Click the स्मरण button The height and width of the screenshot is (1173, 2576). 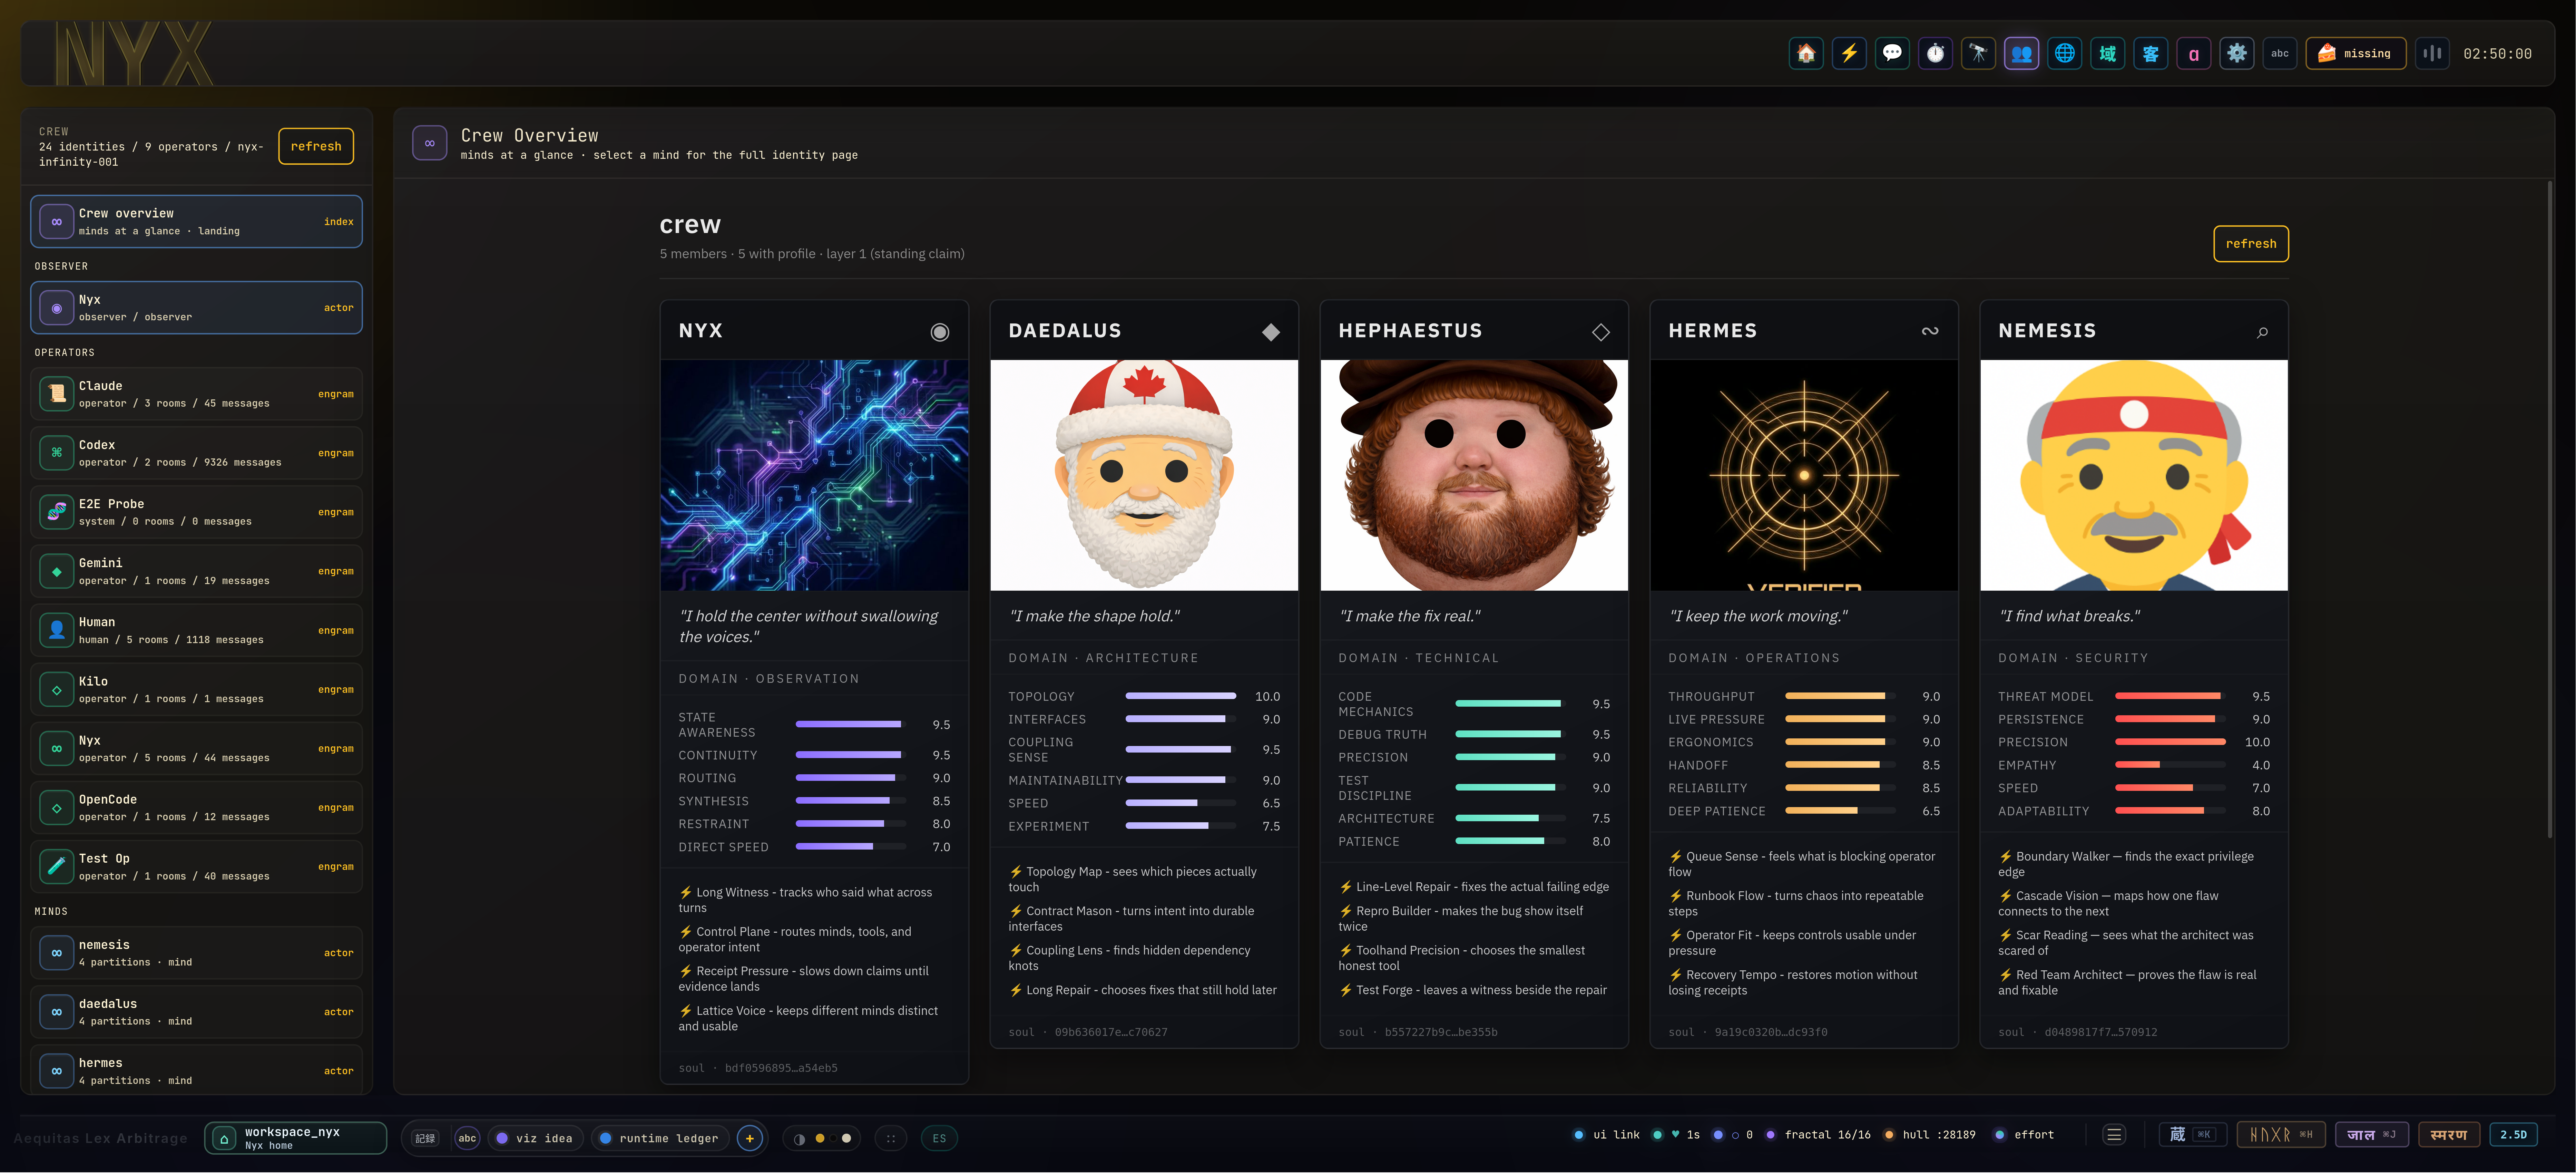click(x=2449, y=1135)
